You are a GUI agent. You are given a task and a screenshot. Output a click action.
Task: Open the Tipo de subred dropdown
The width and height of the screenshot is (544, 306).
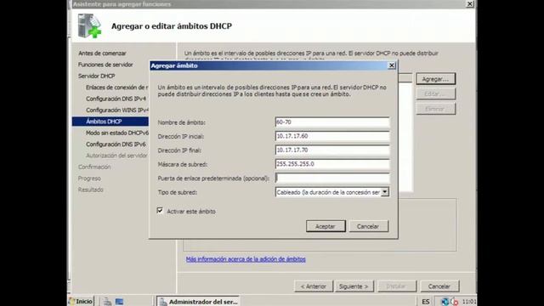click(384, 192)
